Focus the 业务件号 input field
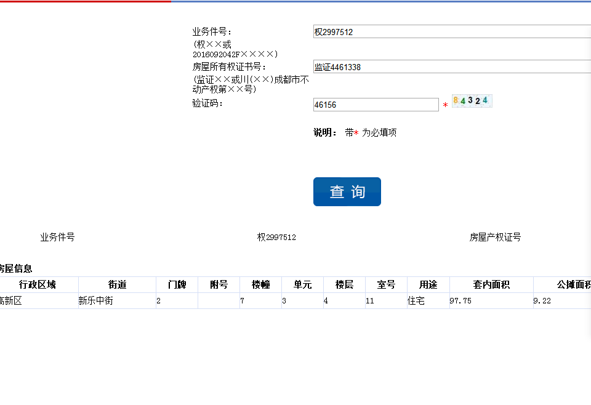This screenshot has width=591, height=405. tap(451, 32)
